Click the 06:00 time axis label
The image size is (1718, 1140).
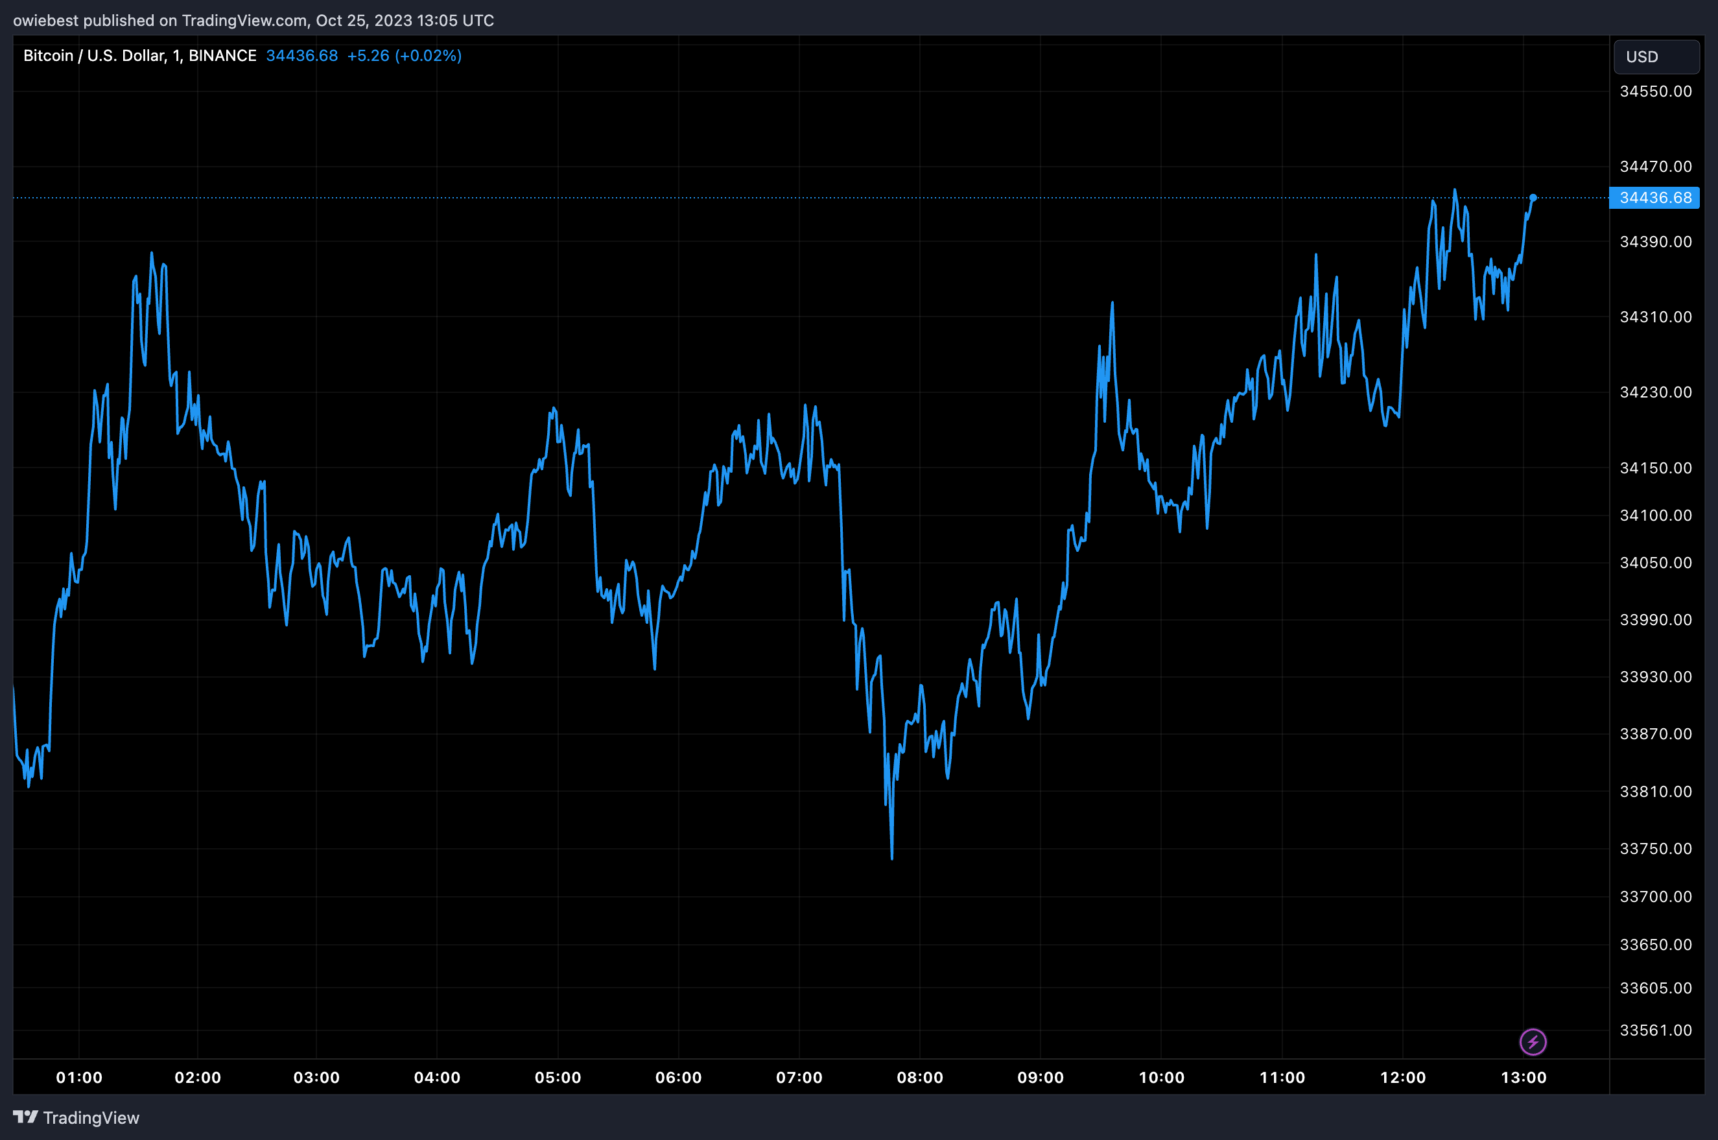679,1078
